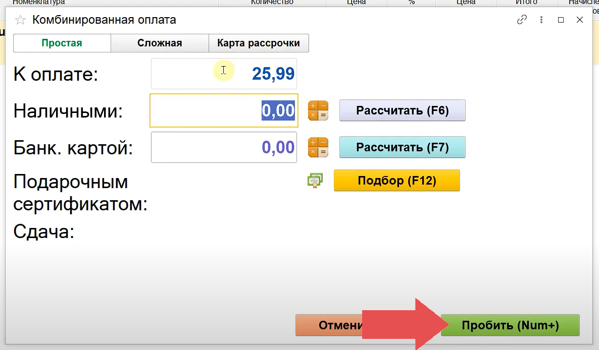Close the Комбинированная оплата dialog

pyautogui.click(x=580, y=20)
